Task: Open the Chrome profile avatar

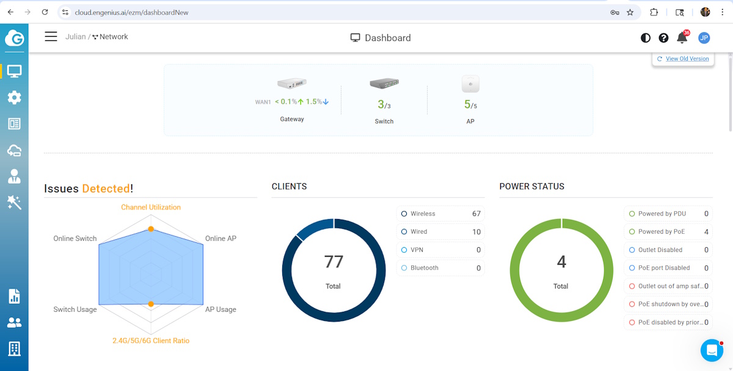Action: [x=706, y=12]
